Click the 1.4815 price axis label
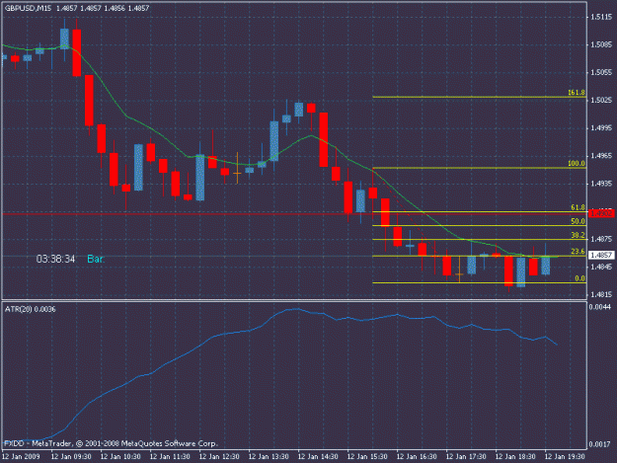This screenshot has height=463, width=617. click(x=601, y=294)
